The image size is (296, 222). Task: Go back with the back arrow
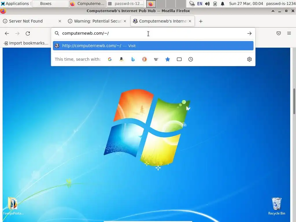(x=7, y=34)
